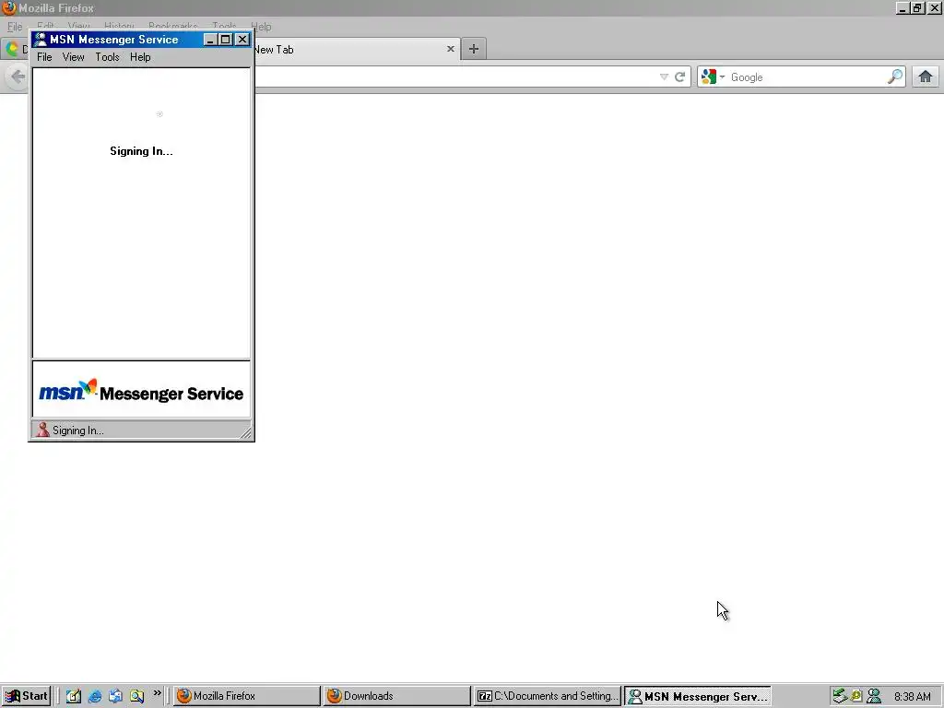Close the New Tab tab

[x=450, y=49]
